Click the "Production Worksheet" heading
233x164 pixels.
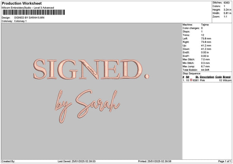coord(22,3)
